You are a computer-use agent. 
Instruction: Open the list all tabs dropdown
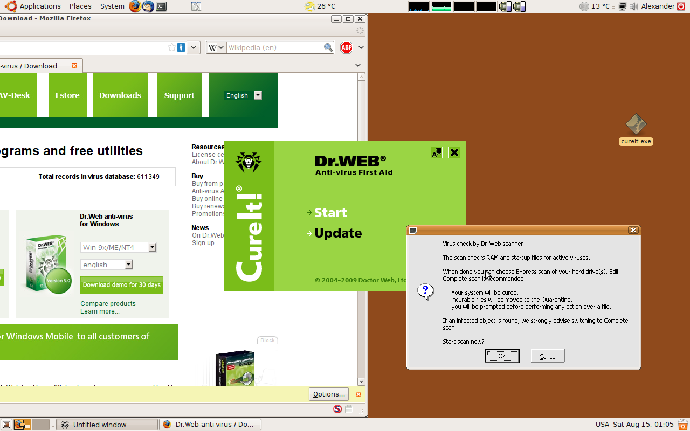coord(358,65)
